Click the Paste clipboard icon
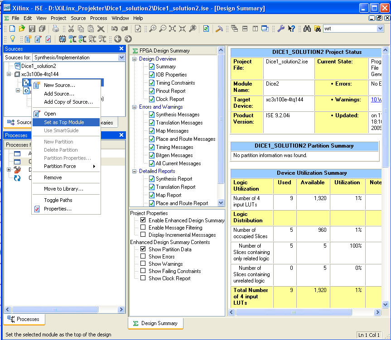 click(91, 29)
